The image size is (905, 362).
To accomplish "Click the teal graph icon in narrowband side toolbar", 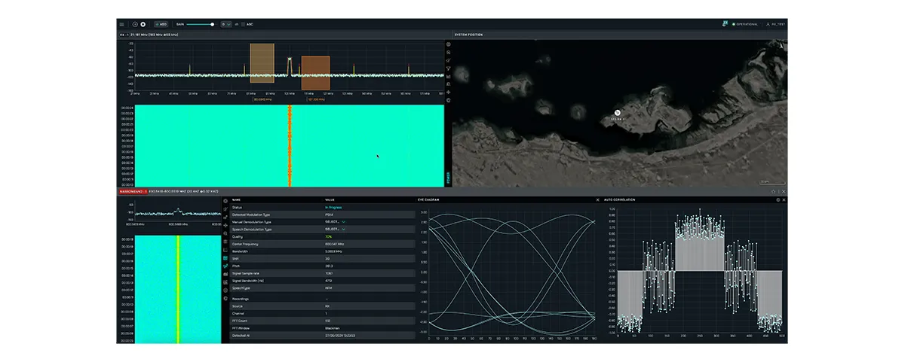I will point(225,266).
